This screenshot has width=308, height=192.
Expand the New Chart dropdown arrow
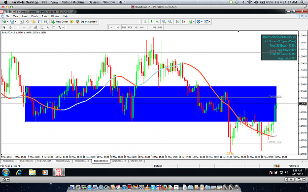click(8, 22)
